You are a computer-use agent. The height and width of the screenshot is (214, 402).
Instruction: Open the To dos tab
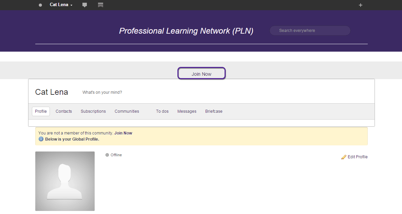tap(162, 111)
